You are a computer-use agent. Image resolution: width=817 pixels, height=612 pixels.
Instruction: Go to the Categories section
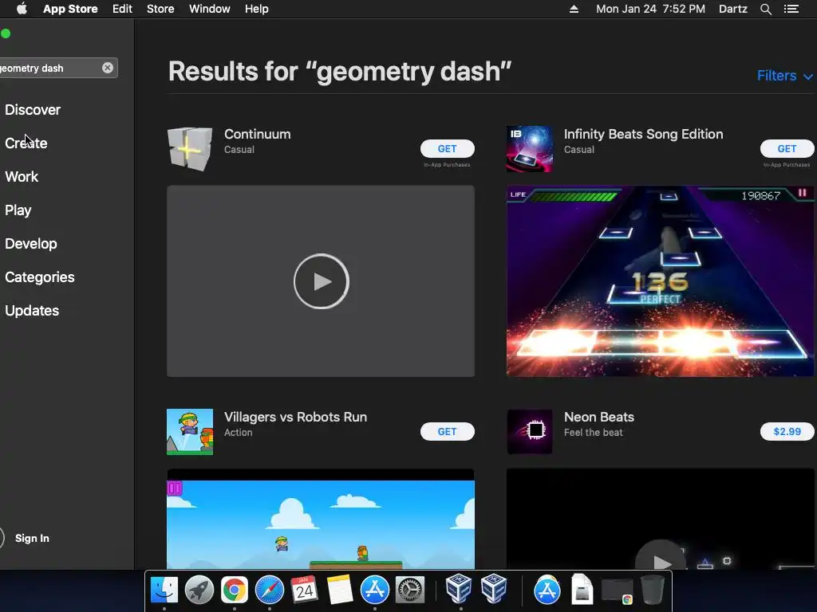[40, 277]
